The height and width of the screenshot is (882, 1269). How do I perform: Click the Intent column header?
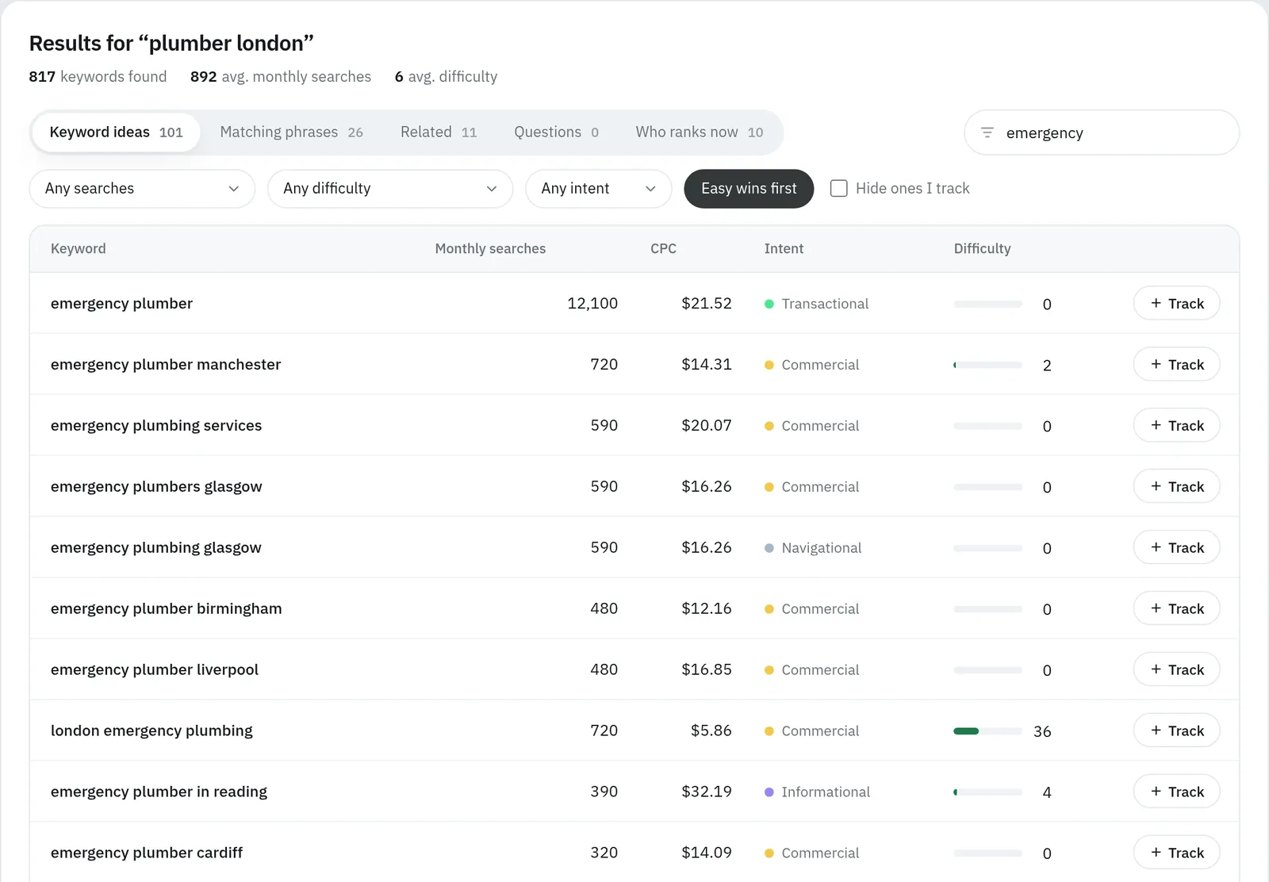pos(784,248)
